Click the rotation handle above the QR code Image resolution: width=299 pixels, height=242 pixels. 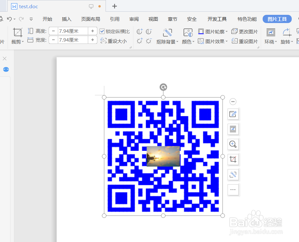click(163, 87)
